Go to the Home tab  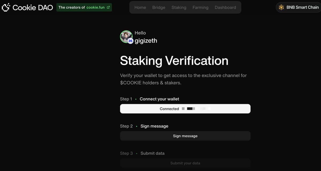point(140,7)
